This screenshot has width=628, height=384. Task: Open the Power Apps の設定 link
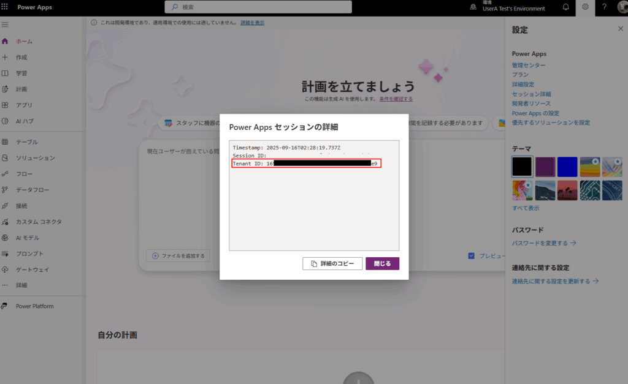pyautogui.click(x=535, y=113)
